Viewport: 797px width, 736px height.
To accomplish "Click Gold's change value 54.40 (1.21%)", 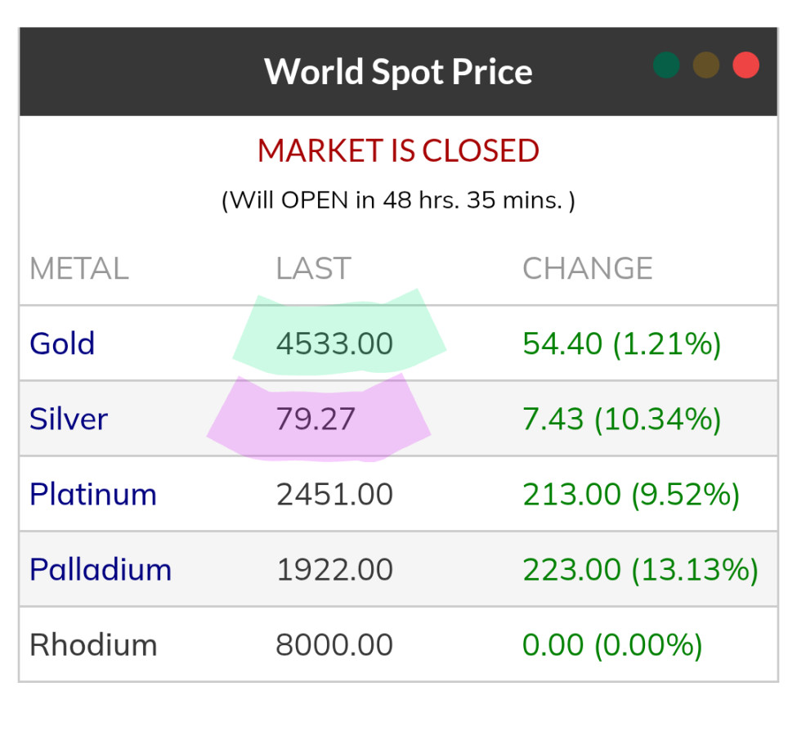I will point(621,343).
